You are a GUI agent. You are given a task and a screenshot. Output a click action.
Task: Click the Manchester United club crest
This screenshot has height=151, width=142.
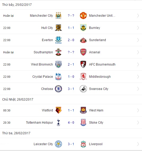point(83,15)
